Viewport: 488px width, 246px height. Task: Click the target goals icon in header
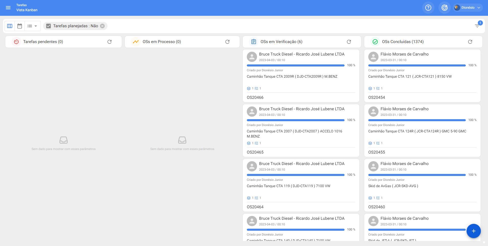coord(445,8)
